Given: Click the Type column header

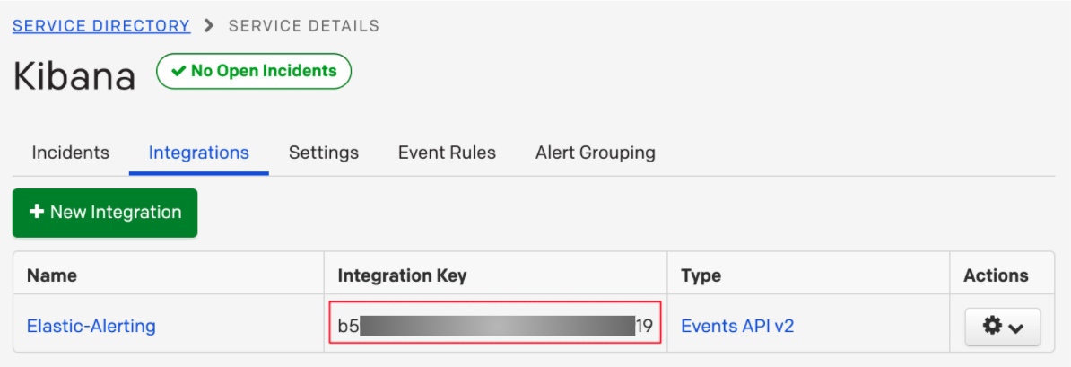Looking at the screenshot, I should pyautogui.click(x=701, y=275).
